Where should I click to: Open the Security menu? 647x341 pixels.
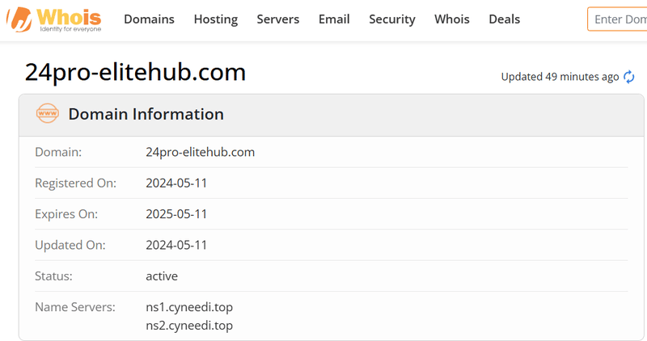point(392,19)
